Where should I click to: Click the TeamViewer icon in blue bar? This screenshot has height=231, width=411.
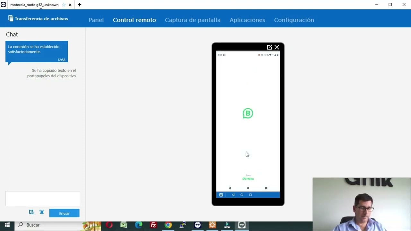[x=221, y=195]
